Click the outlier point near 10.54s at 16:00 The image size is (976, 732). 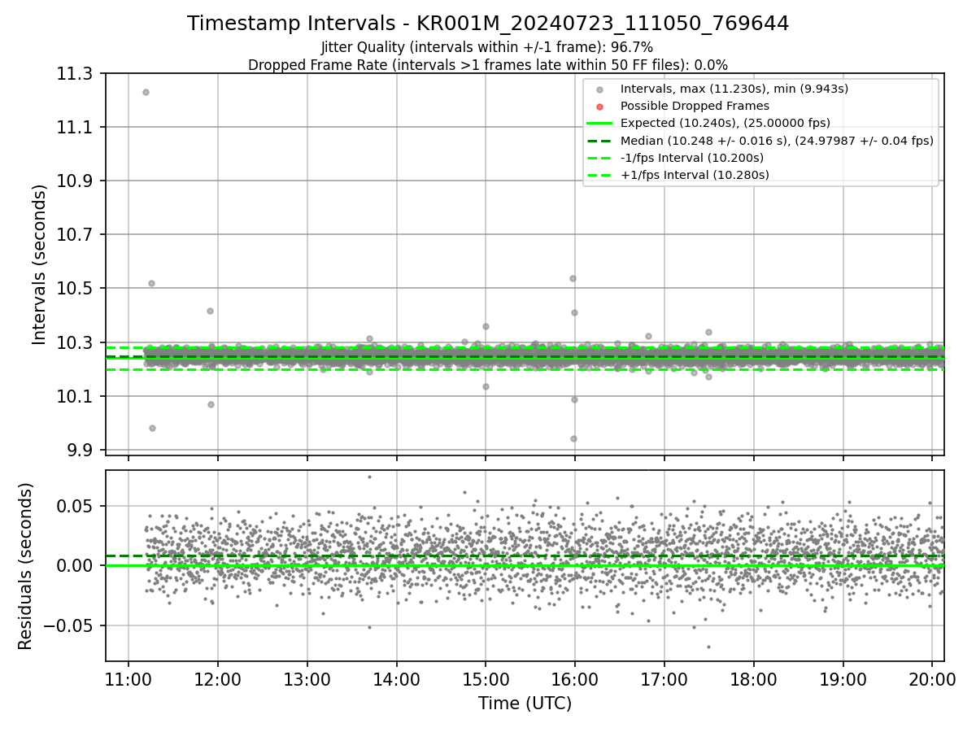[x=573, y=278]
